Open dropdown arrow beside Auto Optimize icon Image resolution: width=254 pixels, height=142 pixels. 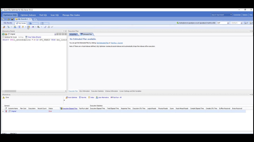(11, 27)
